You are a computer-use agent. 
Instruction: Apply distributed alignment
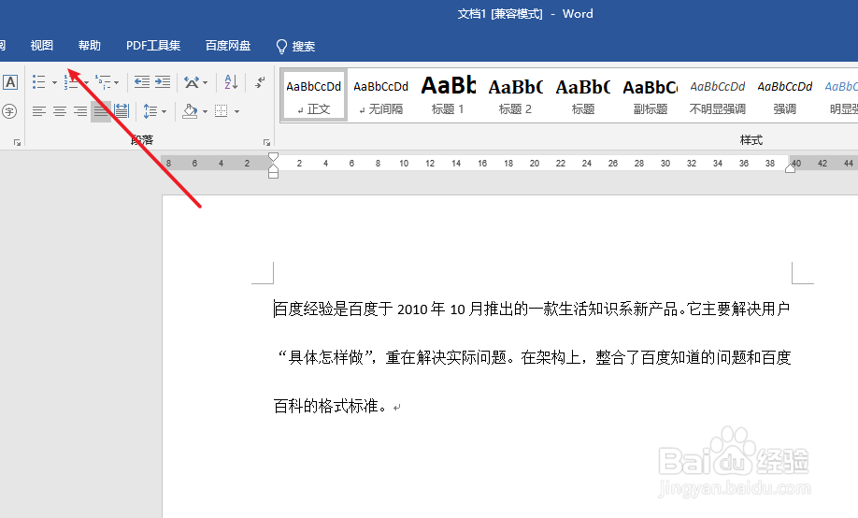[x=122, y=111]
